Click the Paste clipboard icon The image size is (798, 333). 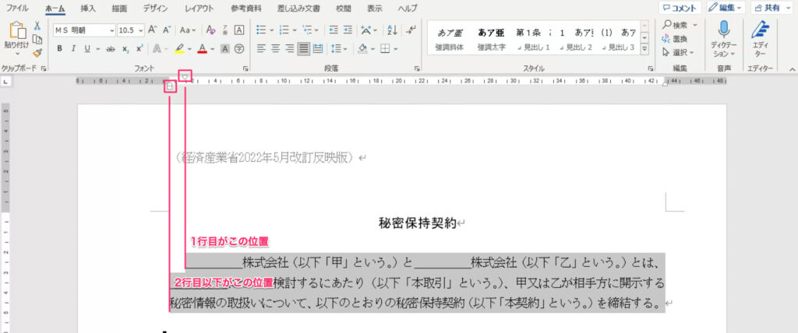17,30
